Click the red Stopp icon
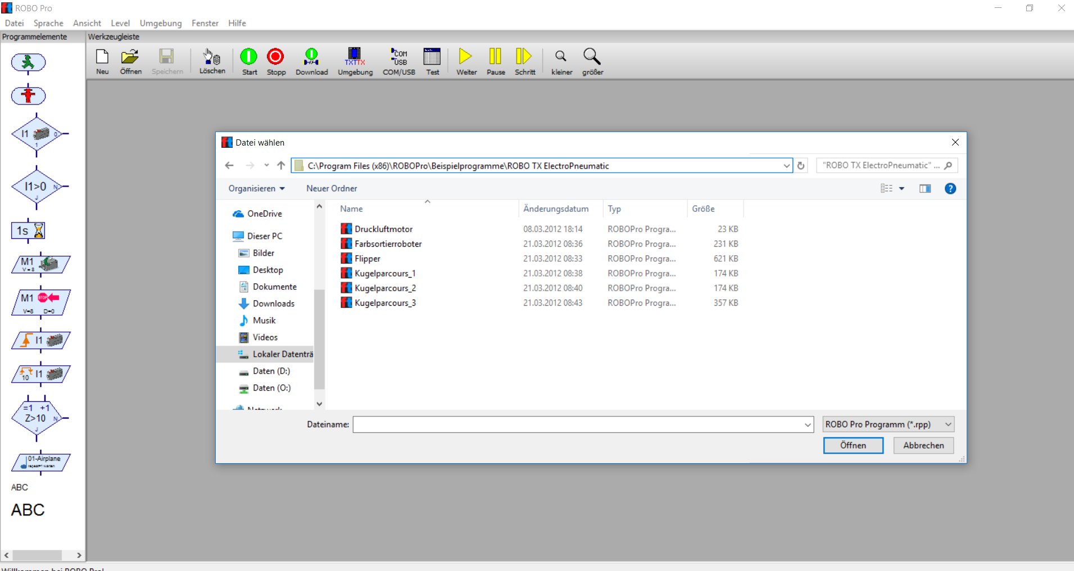This screenshot has height=571, width=1074. 276,61
